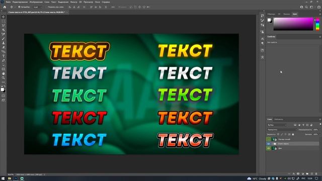Open the Файл menu

pos(8,2)
